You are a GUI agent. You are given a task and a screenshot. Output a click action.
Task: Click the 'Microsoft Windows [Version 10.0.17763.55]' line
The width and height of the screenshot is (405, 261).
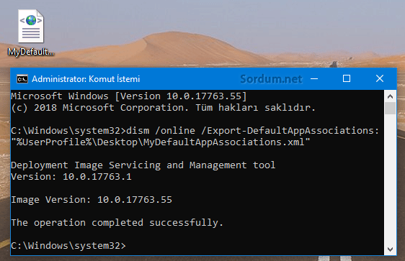pos(129,96)
